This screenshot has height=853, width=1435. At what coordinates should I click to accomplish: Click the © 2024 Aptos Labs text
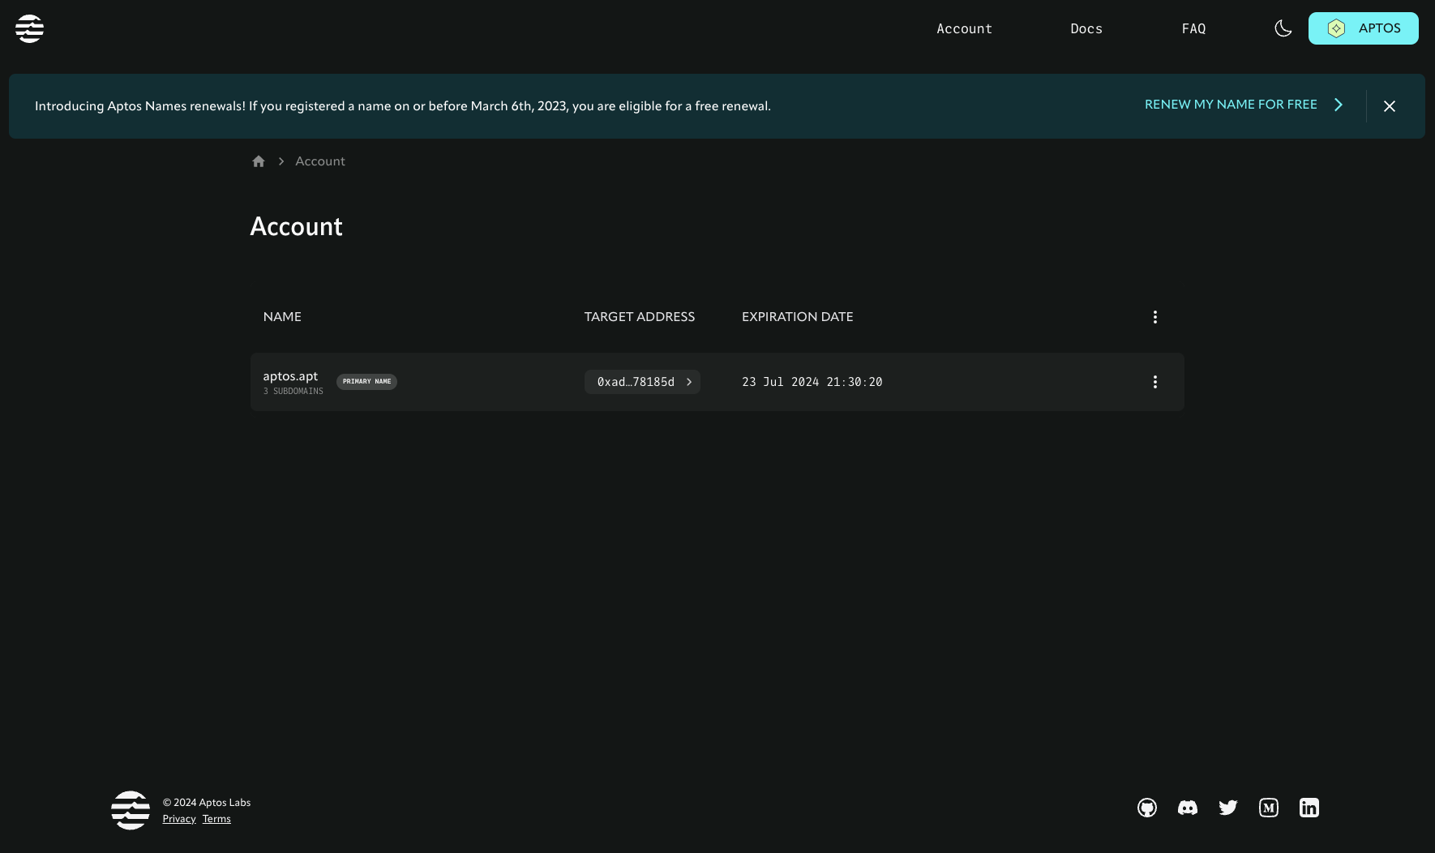click(x=207, y=803)
